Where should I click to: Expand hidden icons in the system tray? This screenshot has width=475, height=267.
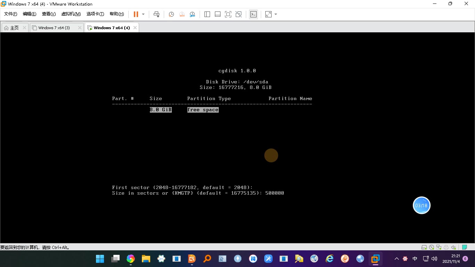[396, 259]
